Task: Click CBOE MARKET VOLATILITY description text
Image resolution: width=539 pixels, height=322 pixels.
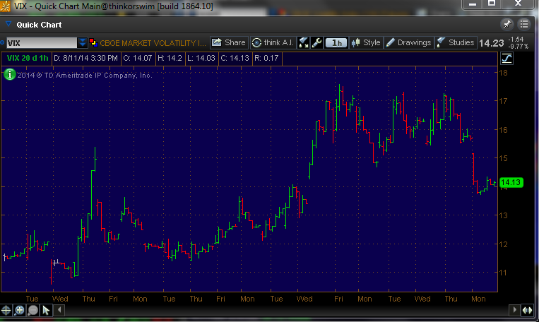Action: (x=153, y=43)
